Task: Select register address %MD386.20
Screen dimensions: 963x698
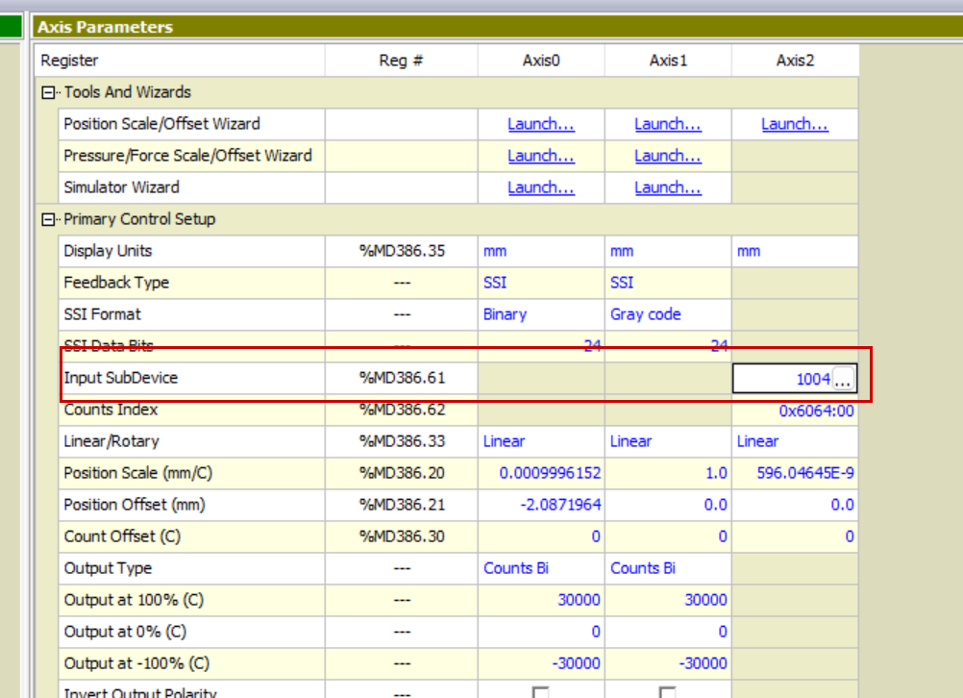Action: point(402,473)
